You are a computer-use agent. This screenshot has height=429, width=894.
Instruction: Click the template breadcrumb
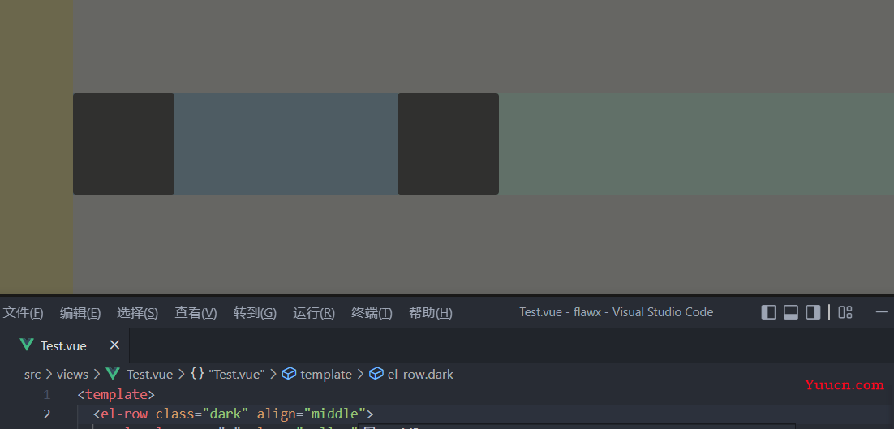point(326,375)
